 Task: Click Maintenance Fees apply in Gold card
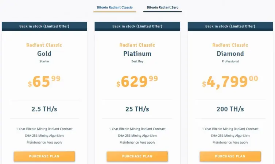[x=44, y=142]
